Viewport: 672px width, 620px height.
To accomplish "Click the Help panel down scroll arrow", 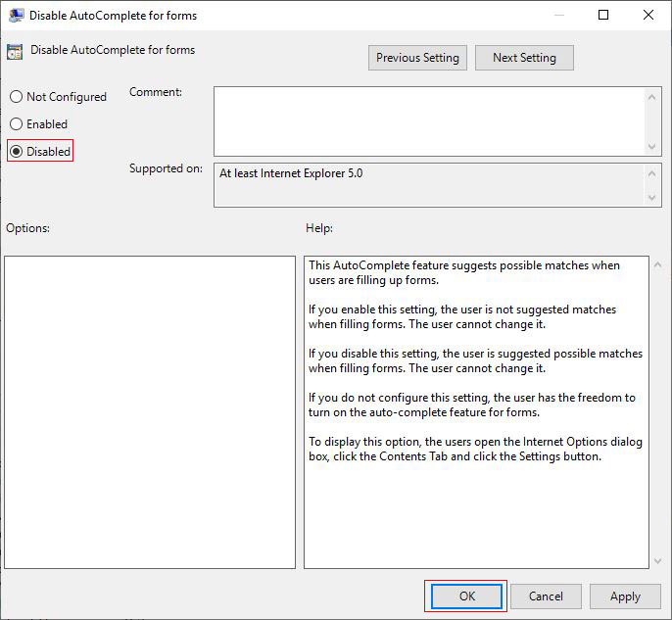I will coord(657,561).
